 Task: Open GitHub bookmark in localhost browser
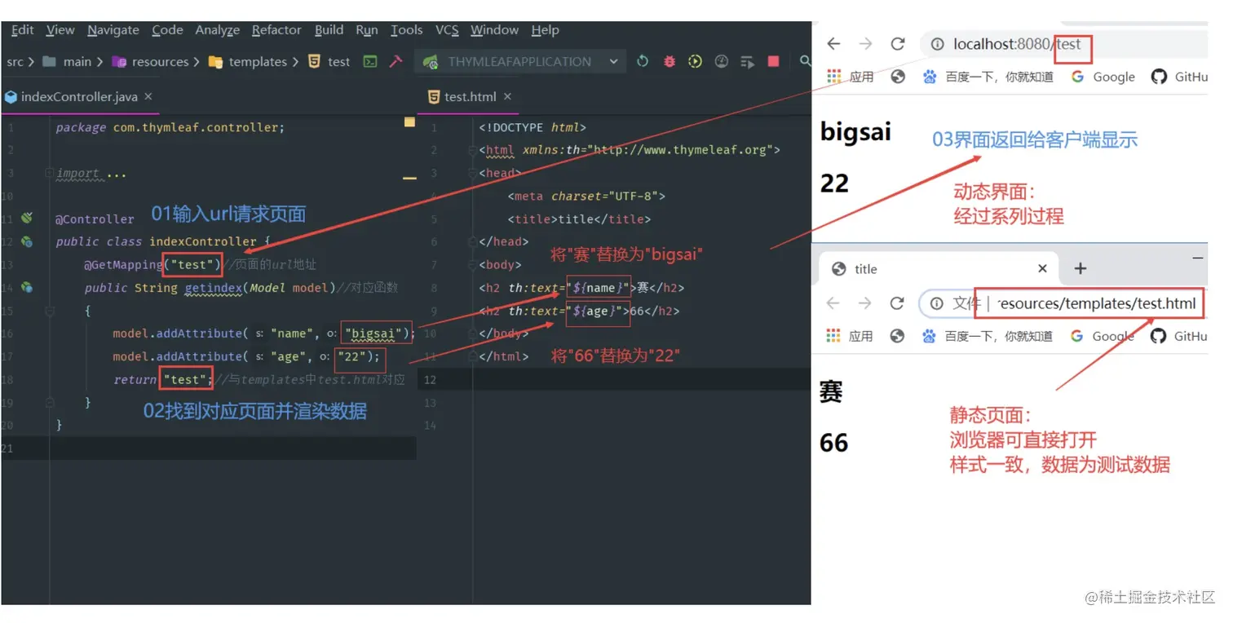(1178, 77)
